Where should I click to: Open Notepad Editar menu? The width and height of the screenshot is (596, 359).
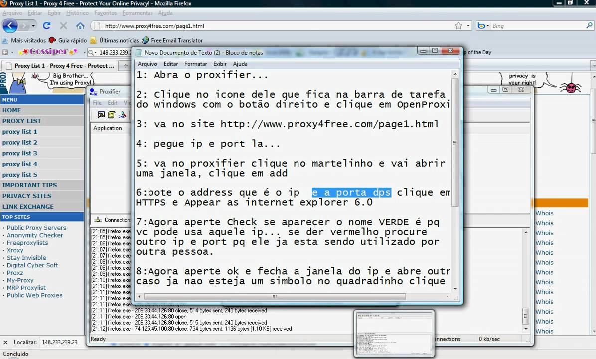coord(170,64)
